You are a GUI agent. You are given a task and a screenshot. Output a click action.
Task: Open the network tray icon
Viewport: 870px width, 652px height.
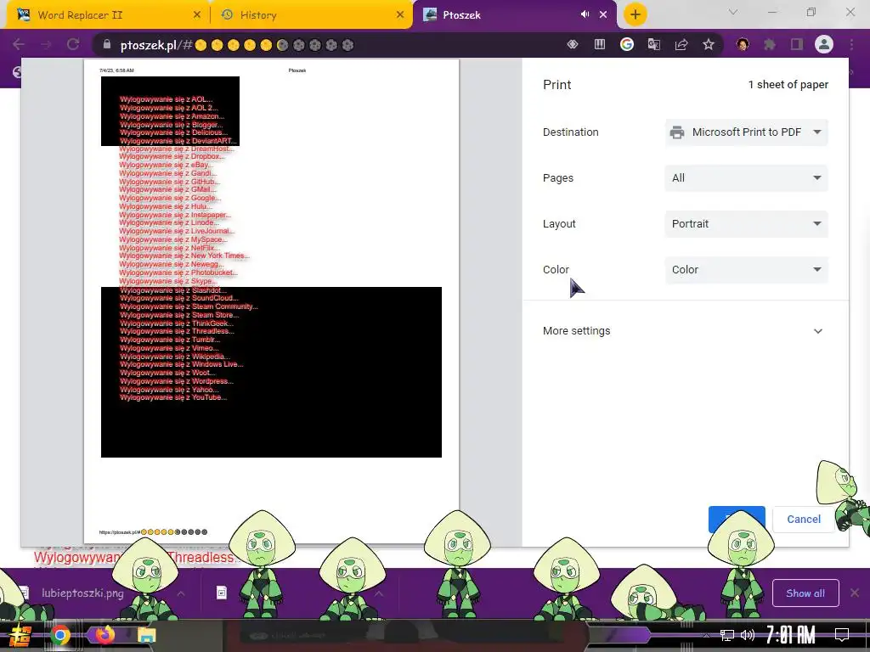click(727, 635)
